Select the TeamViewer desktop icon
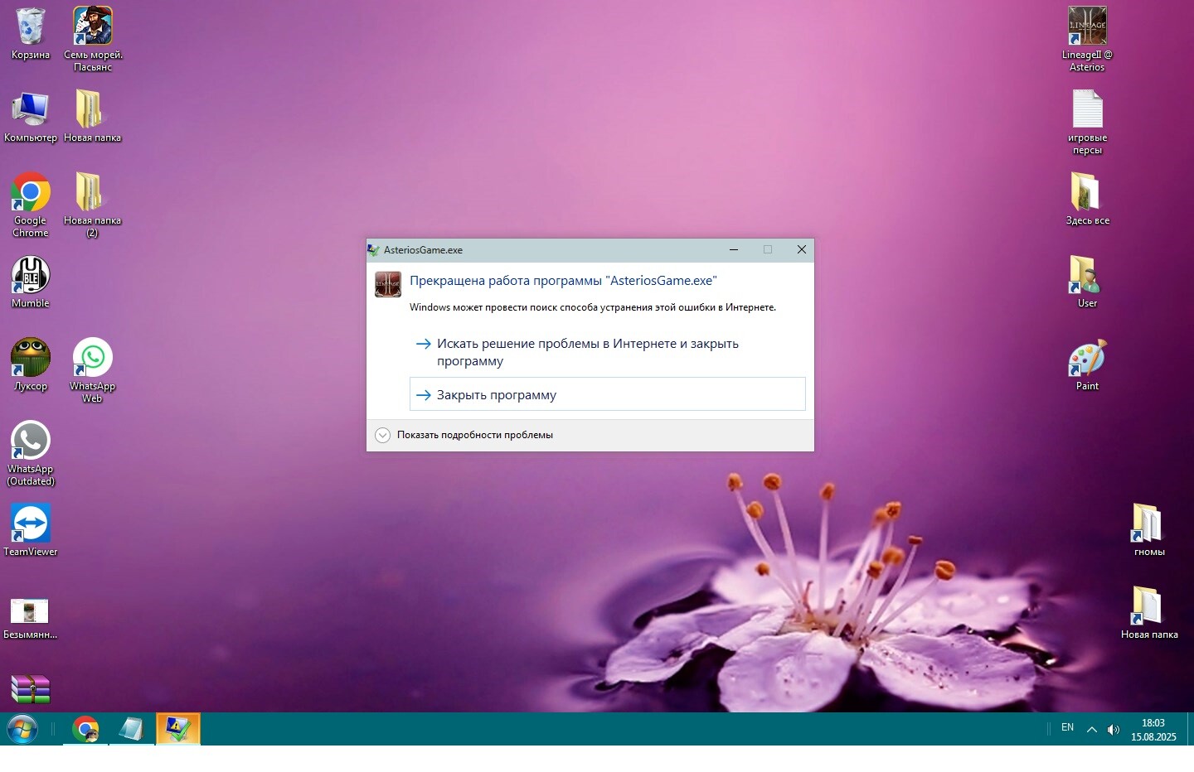This screenshot has height=772, width=1194. point(31,524)
